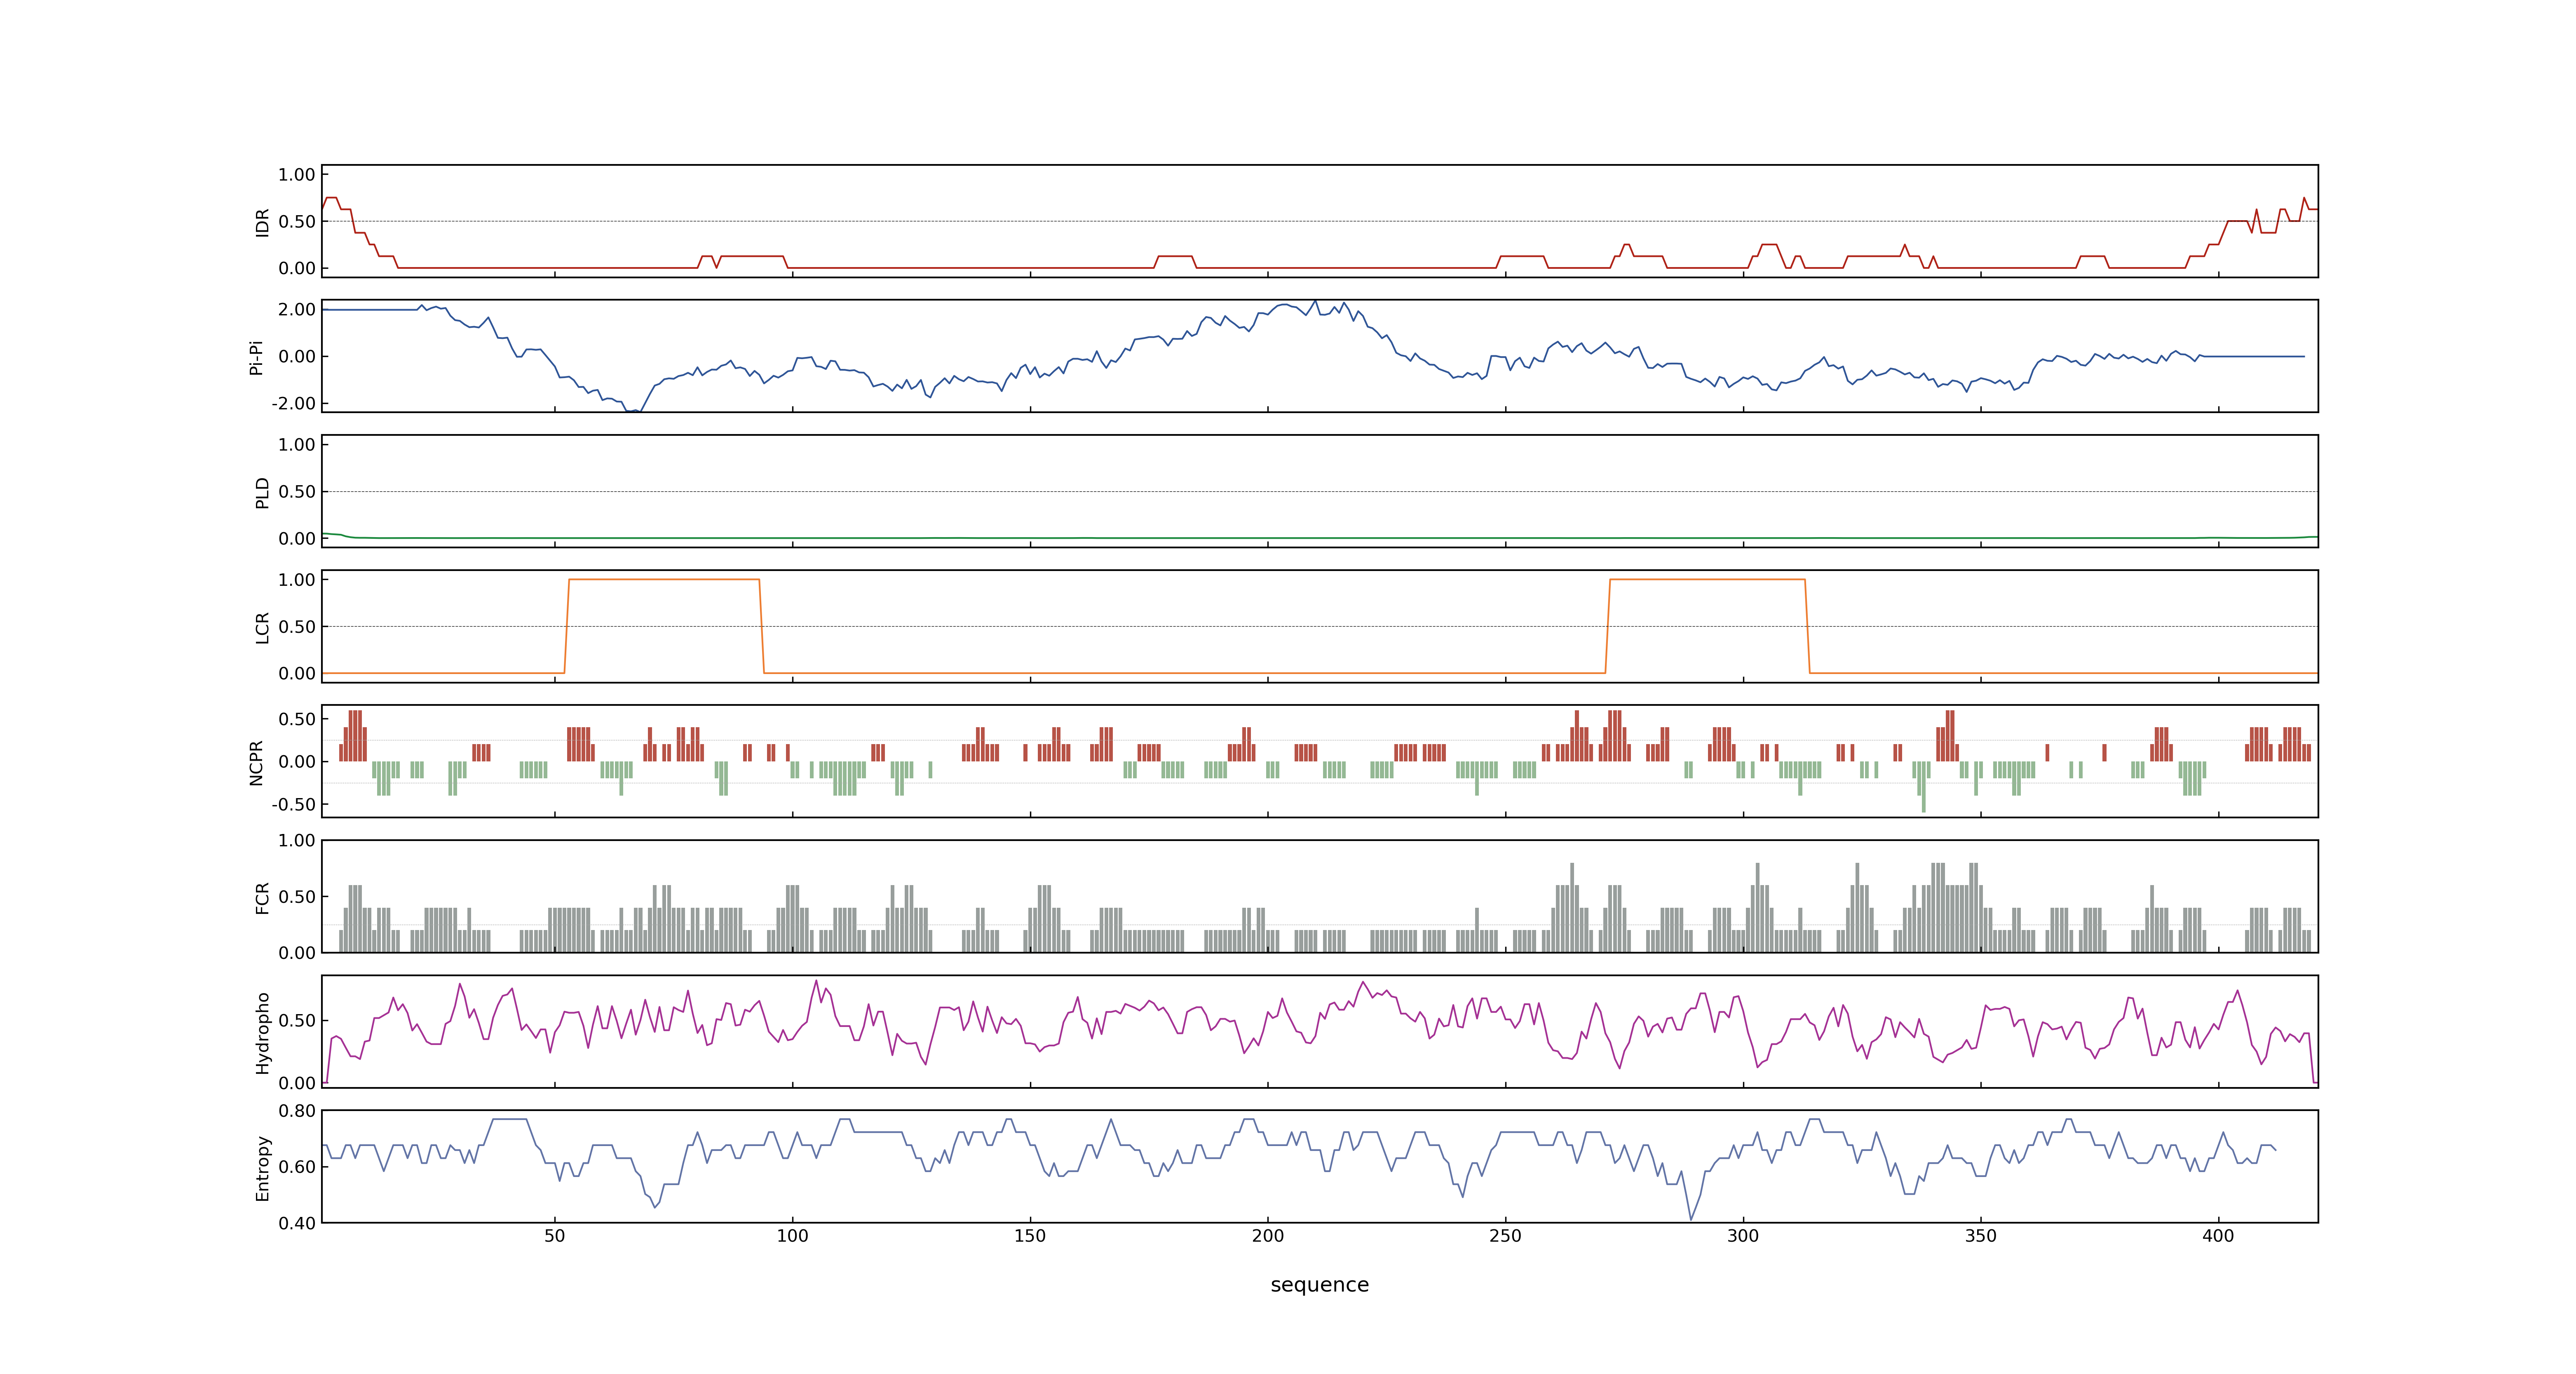Click the IDR axis label
Screen dimensions: 2576x1374
262,222
